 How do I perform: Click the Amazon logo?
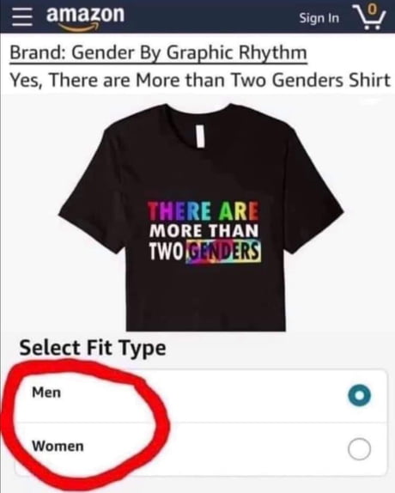[85, 18]
